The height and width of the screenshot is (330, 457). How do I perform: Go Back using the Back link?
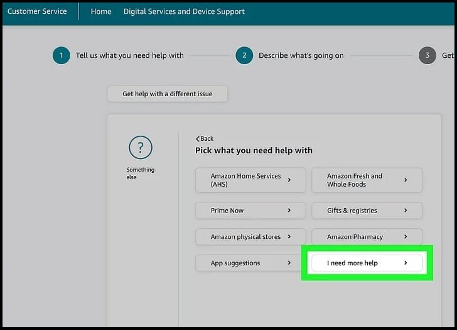click(205, 138)
